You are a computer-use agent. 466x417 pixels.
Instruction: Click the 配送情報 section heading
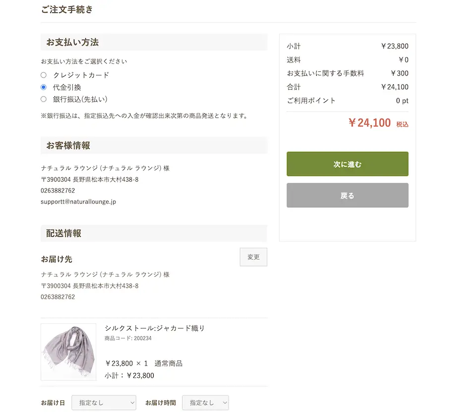(x=64, y=233)
